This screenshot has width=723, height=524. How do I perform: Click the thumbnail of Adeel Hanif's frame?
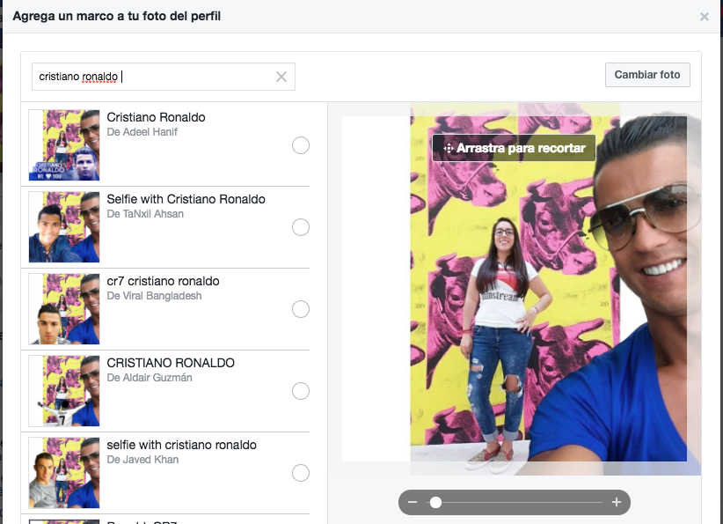click(64, 145)
